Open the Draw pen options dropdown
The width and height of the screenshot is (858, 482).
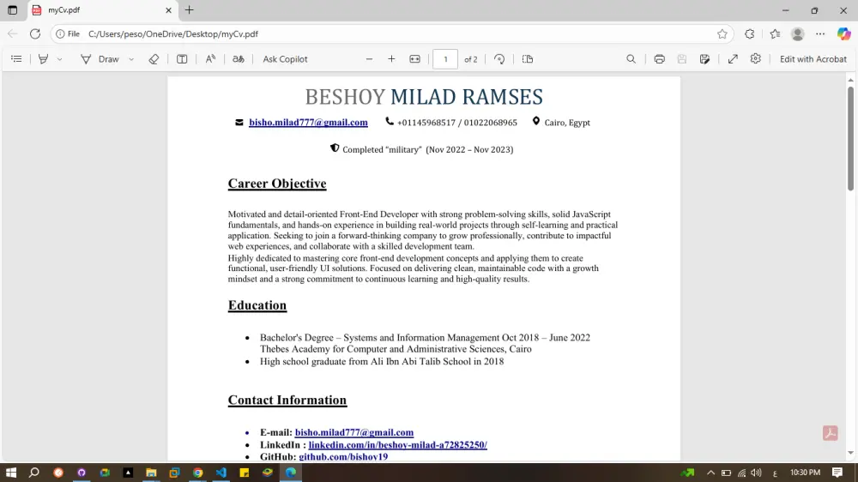pos(131,59)
